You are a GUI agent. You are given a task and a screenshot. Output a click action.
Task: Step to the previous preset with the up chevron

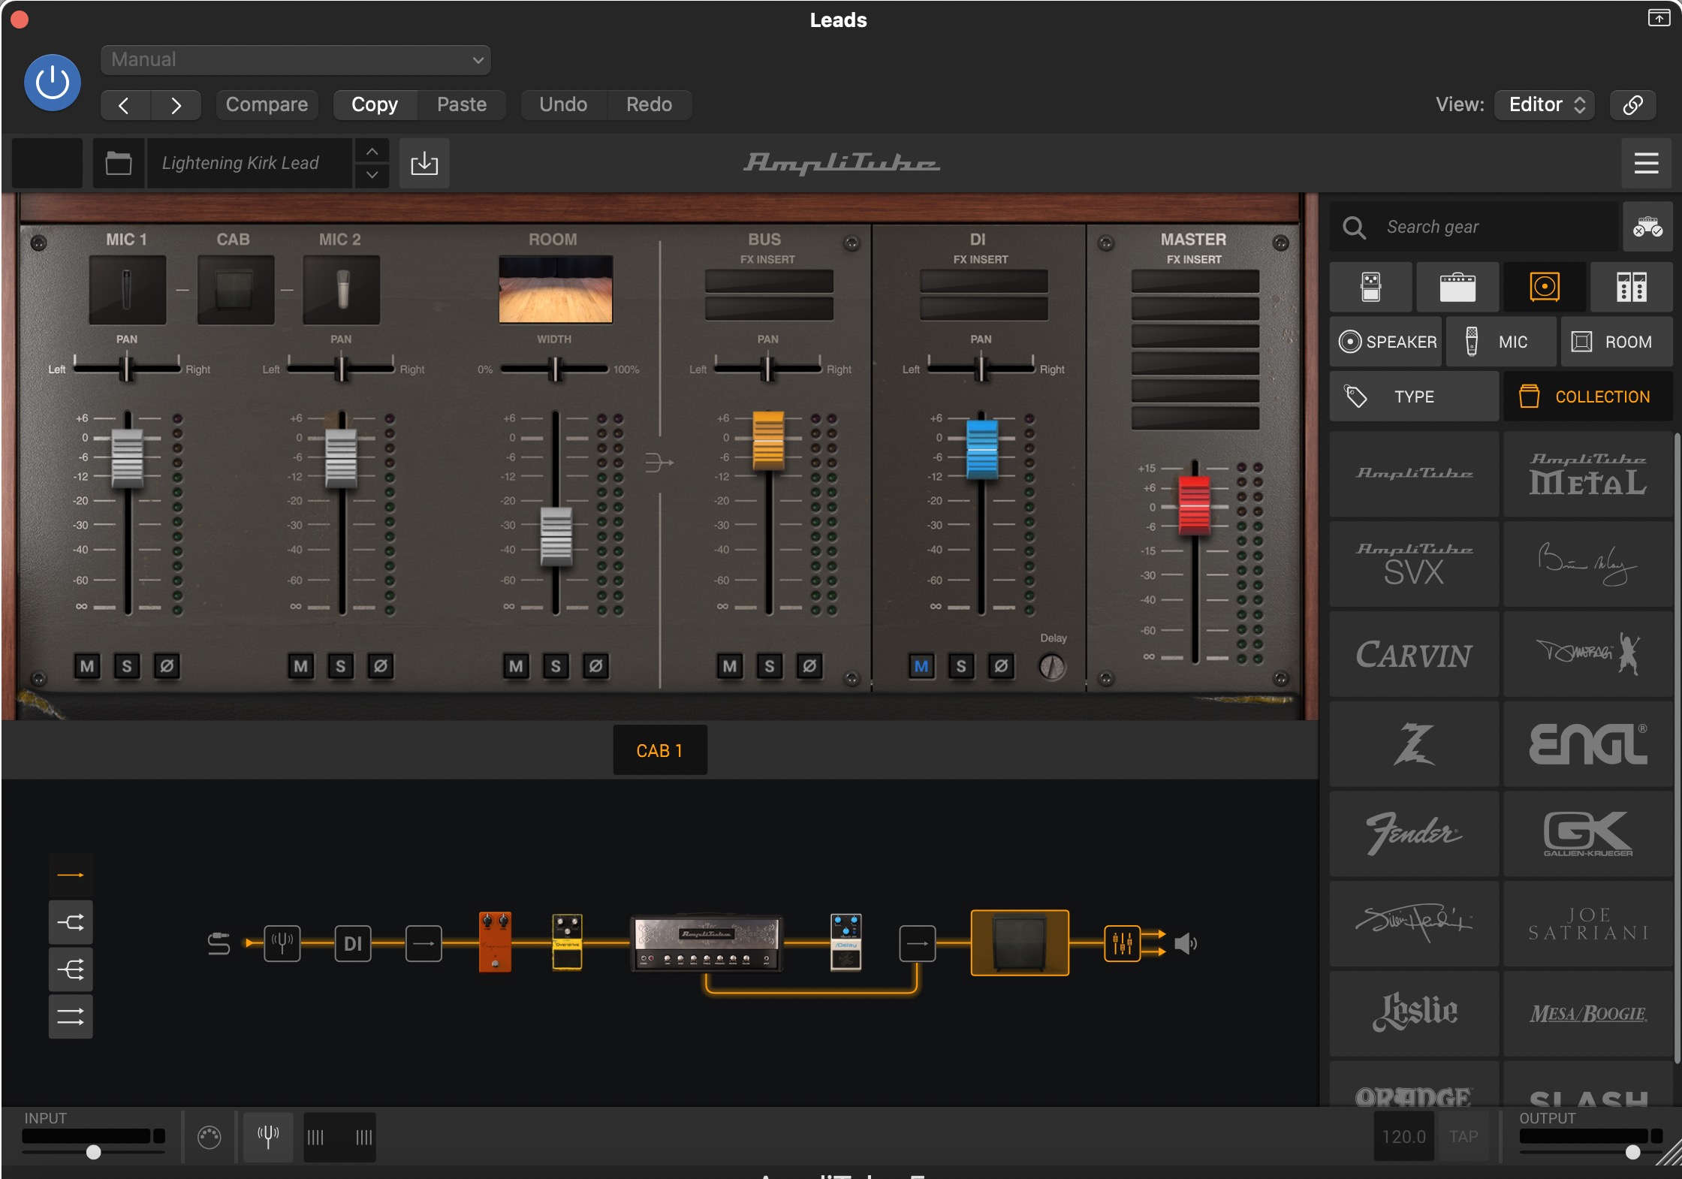[372, 151]
